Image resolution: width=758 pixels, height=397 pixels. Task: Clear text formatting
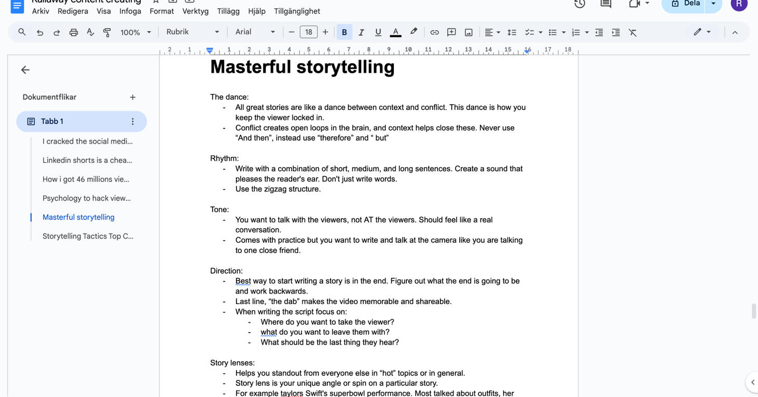pos(632,32)
